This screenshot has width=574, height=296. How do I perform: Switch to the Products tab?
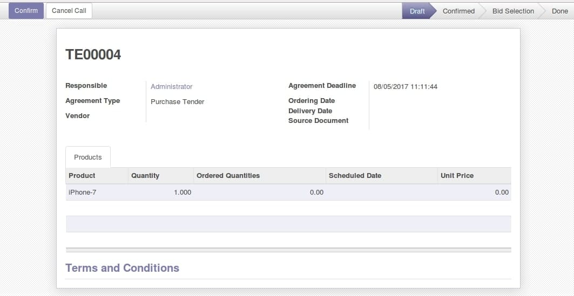click(x=88, y=157)
